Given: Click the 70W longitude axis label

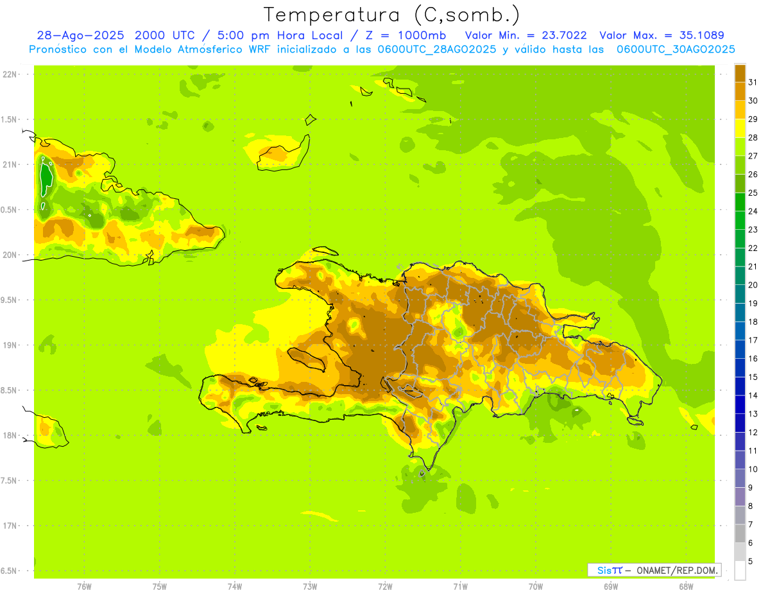Looking at the screenshot, I should (x=536, y=587).
